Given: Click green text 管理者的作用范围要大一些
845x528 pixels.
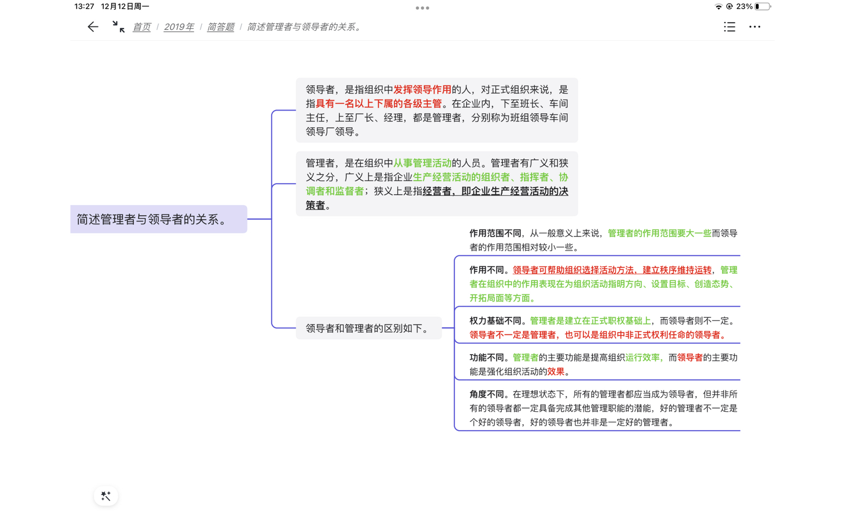Looking at the screenshot, I should 660,233.
